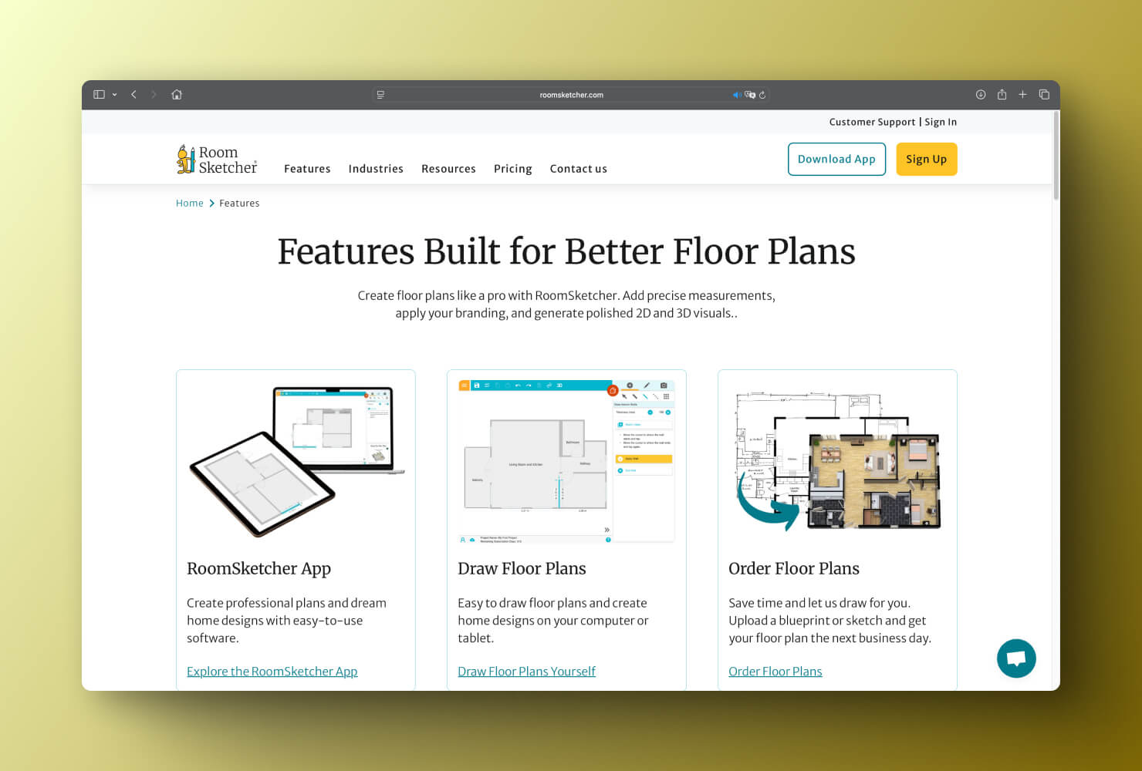Show the tab overview icon
The image size is (1142, 771).
[1044, 95]
